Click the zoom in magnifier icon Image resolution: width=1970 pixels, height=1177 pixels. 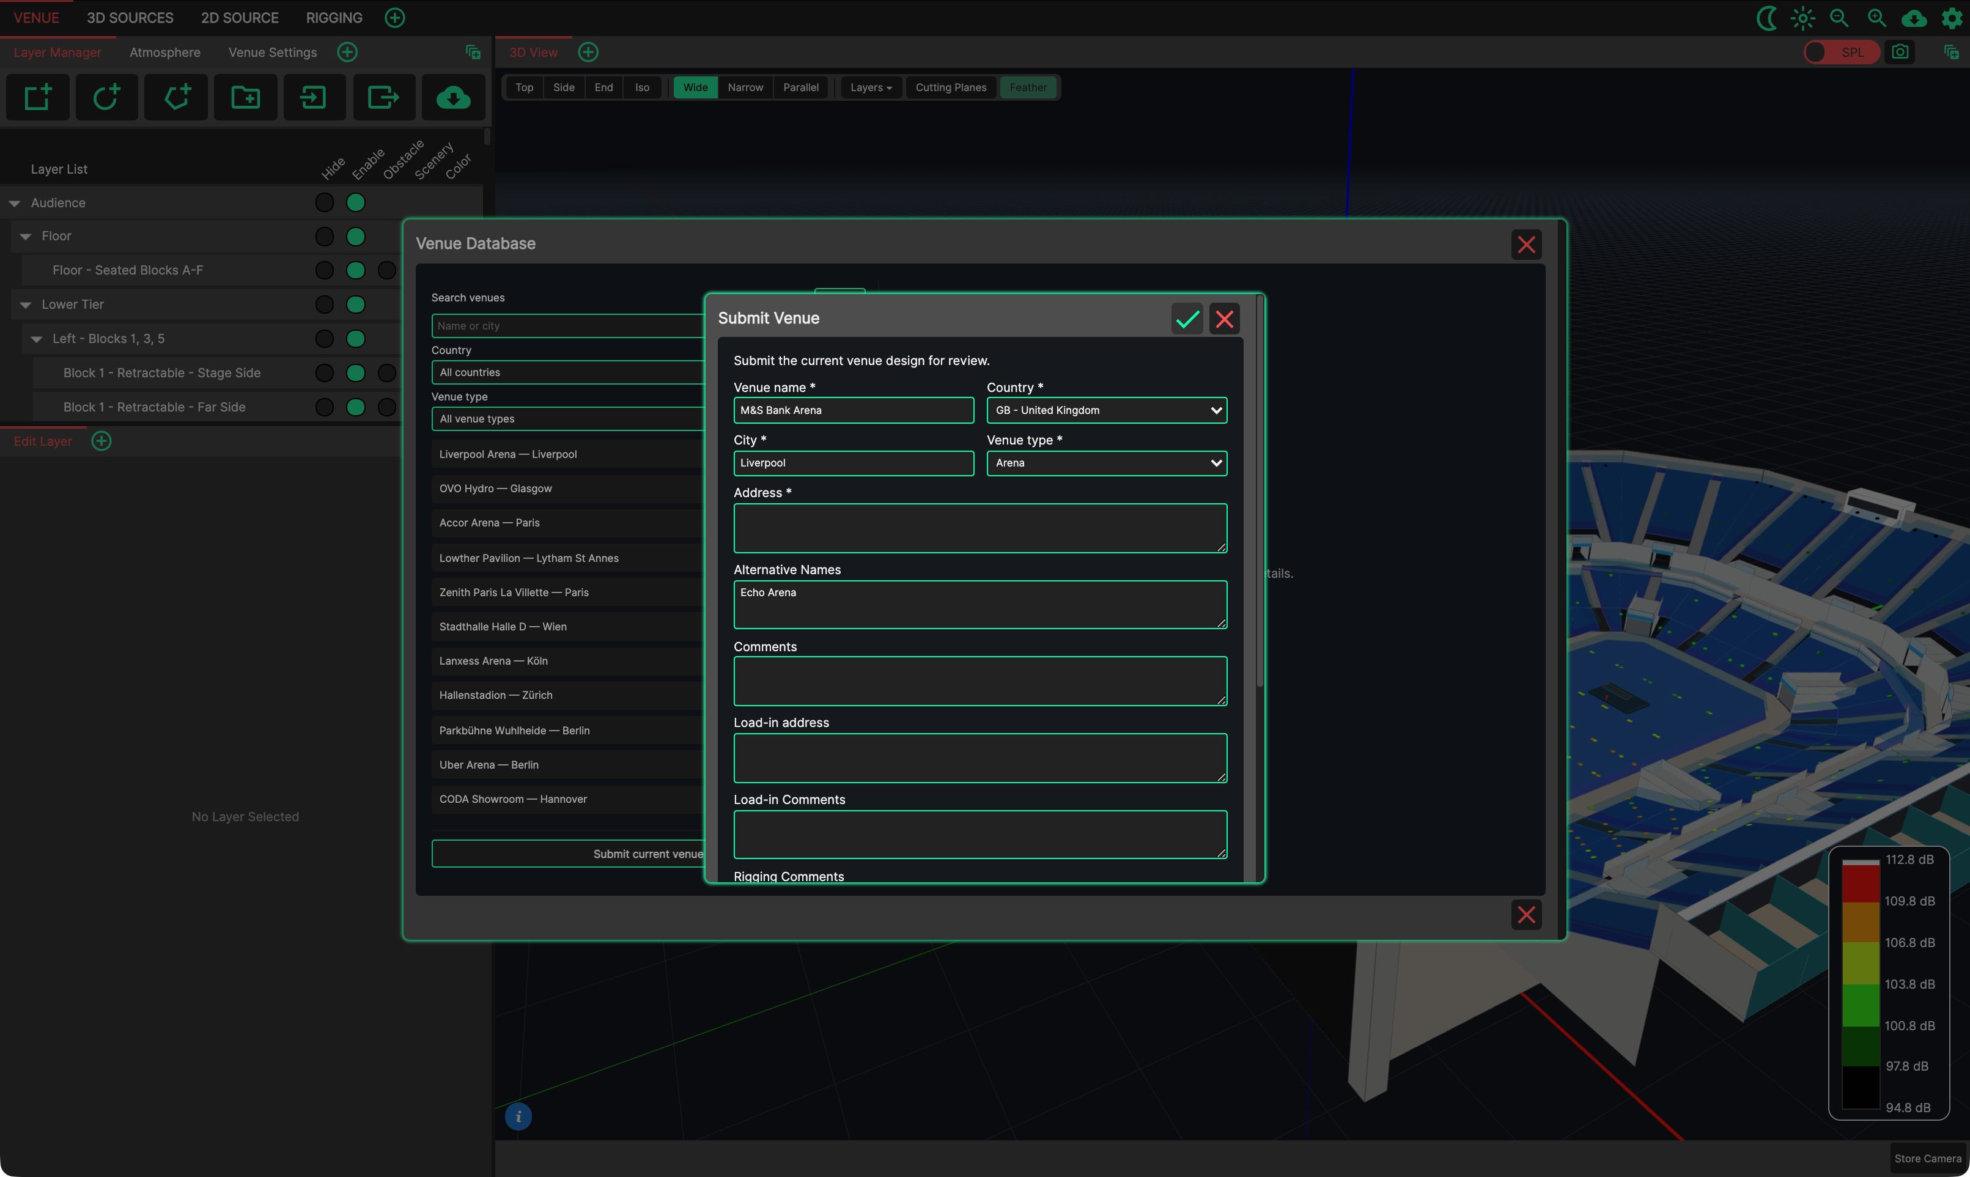tap(1876, 18)
